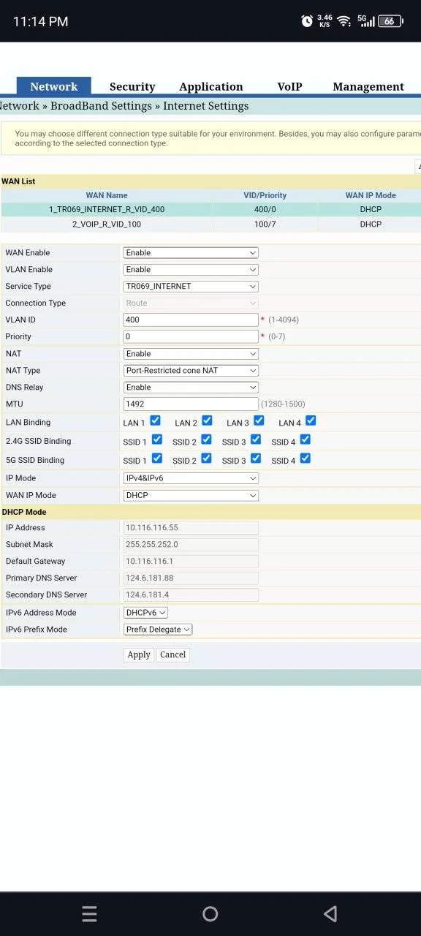Toggle the LAN 3 binding checkbox

259,420
